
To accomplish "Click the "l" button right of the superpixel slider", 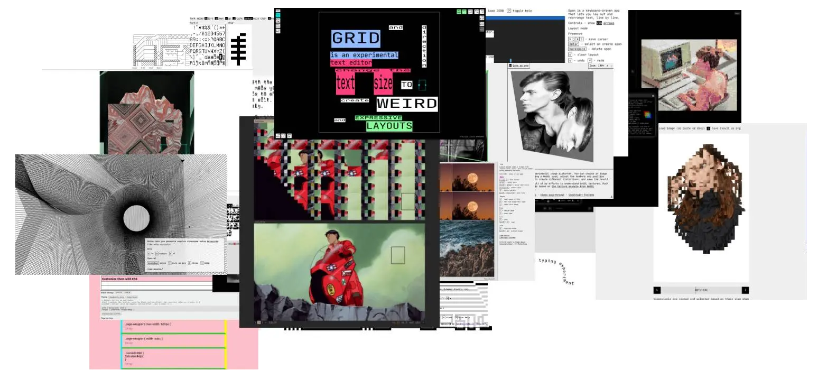I will point(745,290).
